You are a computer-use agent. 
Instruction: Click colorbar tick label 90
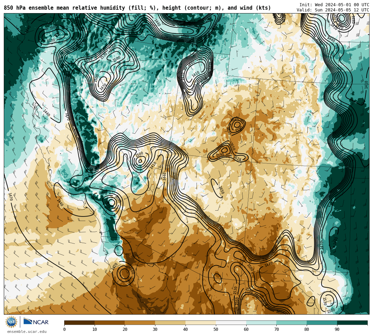337,329
